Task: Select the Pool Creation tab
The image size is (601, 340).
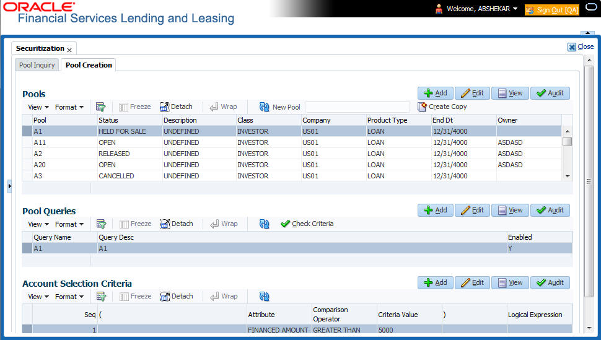Action: [89, 65]
